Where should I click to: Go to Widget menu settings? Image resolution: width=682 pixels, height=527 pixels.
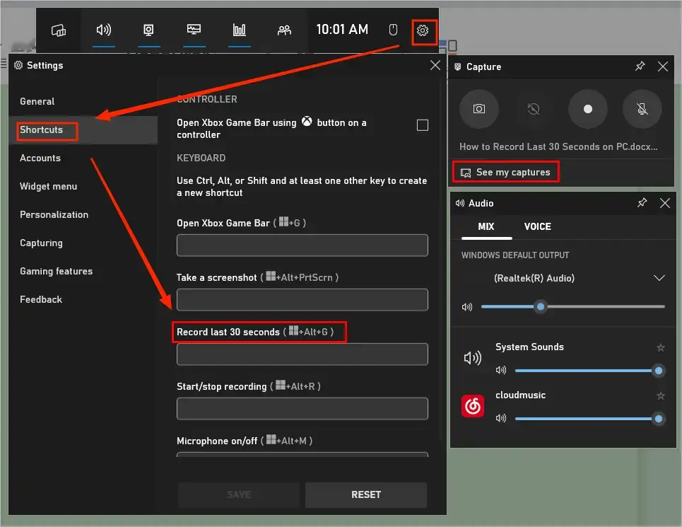[48, 186]
